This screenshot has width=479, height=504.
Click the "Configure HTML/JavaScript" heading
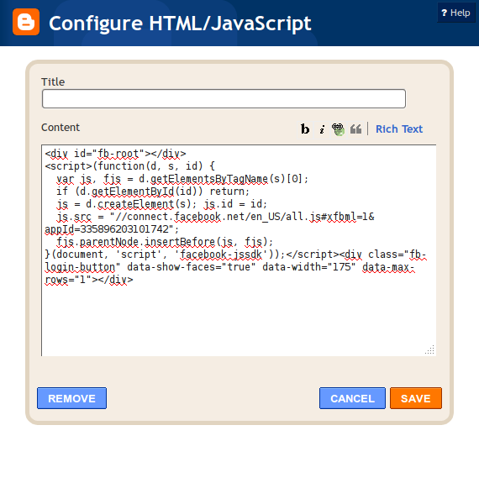click(x=180, y=24)
